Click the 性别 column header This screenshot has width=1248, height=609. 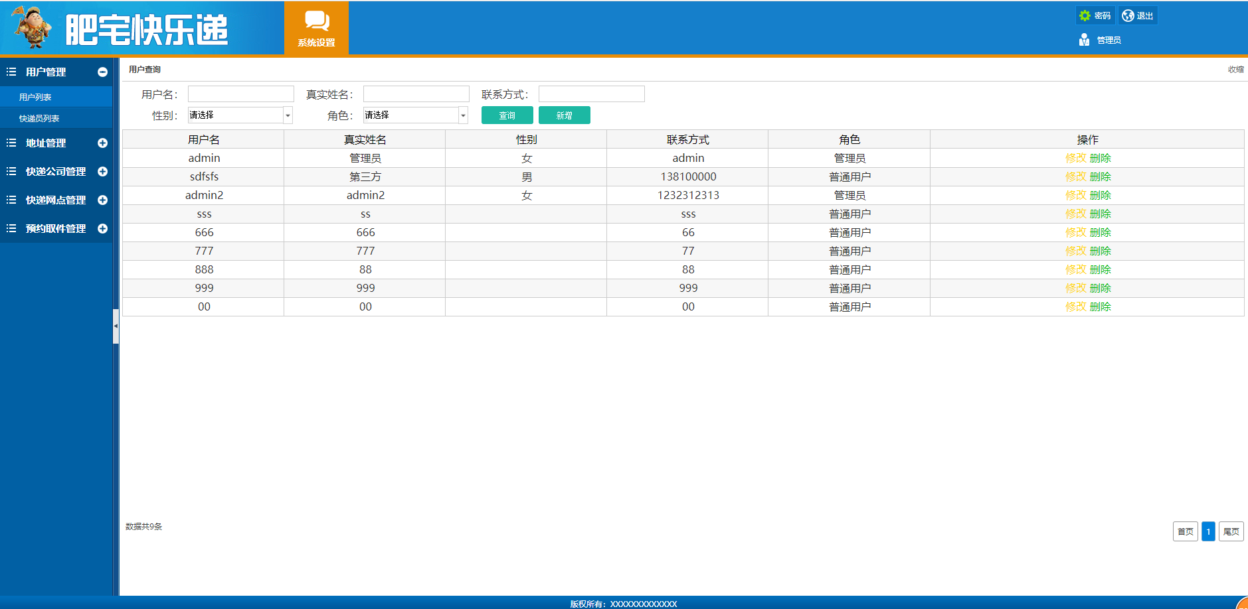[527, 139]
